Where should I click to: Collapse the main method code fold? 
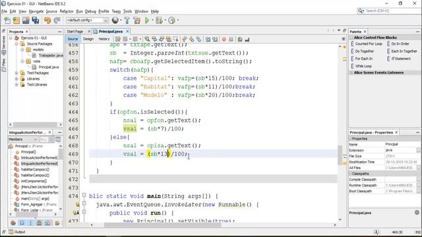pos(84,196)
